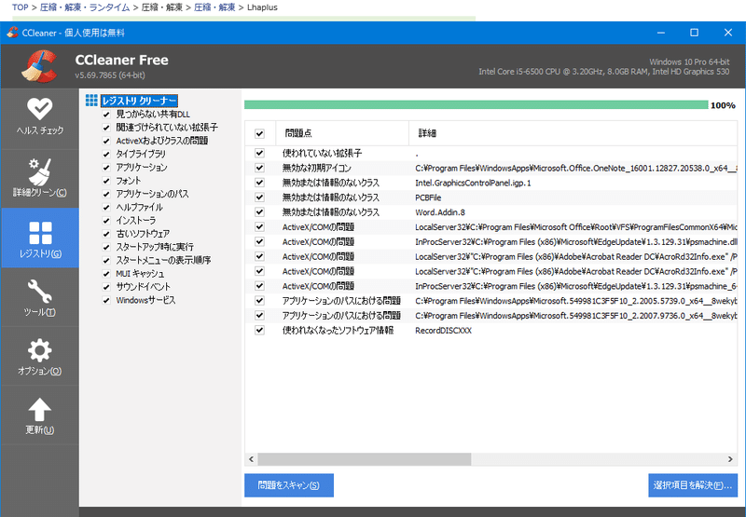Maximize the CCleaner window
Image resolution: width=746 pixels, height=517 pixels.
tap(694, 33)
